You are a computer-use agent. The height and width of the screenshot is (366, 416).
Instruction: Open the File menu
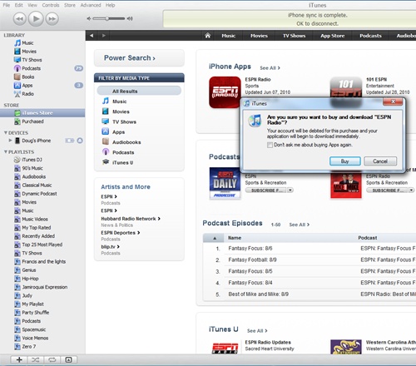(x=7, y=5)
